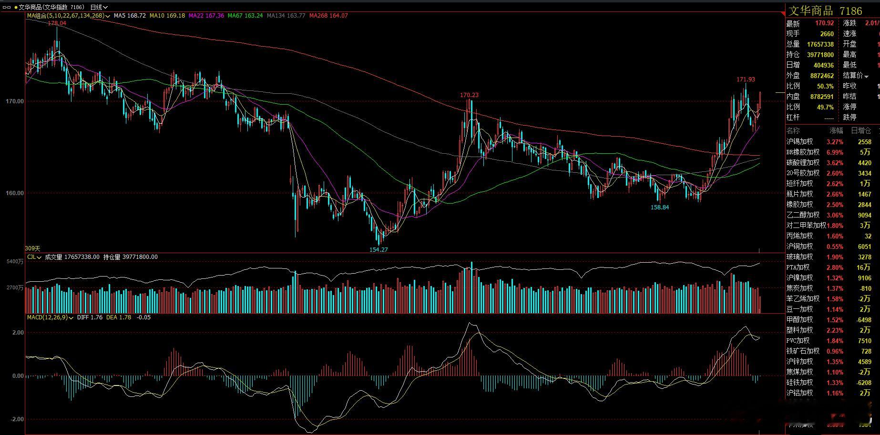880x435 pixels.
Task: Click the 178.04 high price label
Action: (x=57, y=23)
